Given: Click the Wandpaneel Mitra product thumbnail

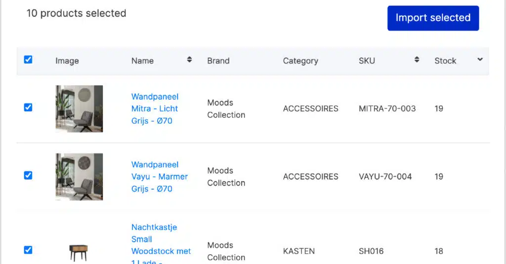Looking at the screenshot, I should click(79, 109).
